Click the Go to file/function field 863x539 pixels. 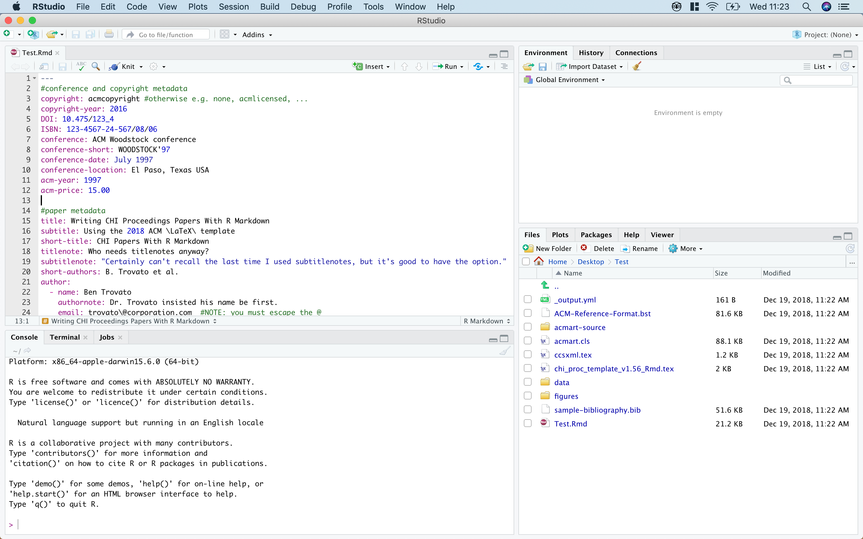click(166, 34)
